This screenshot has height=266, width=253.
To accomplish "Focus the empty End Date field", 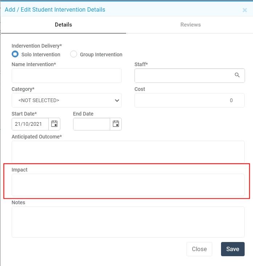I will tap(91, 124).
